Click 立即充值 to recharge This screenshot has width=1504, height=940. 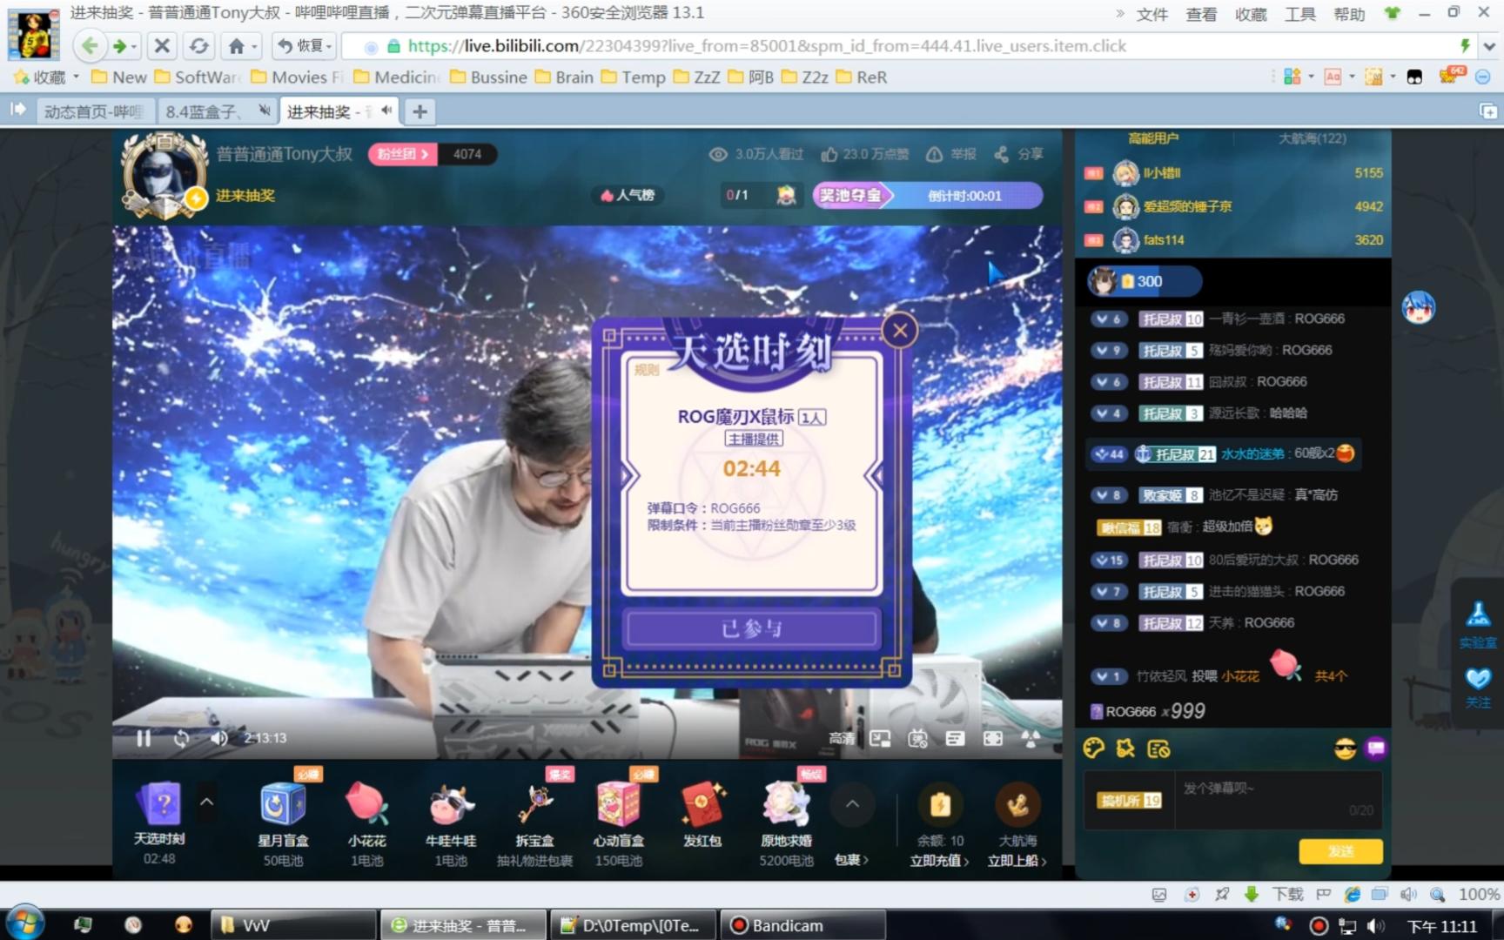pos(939,861)
